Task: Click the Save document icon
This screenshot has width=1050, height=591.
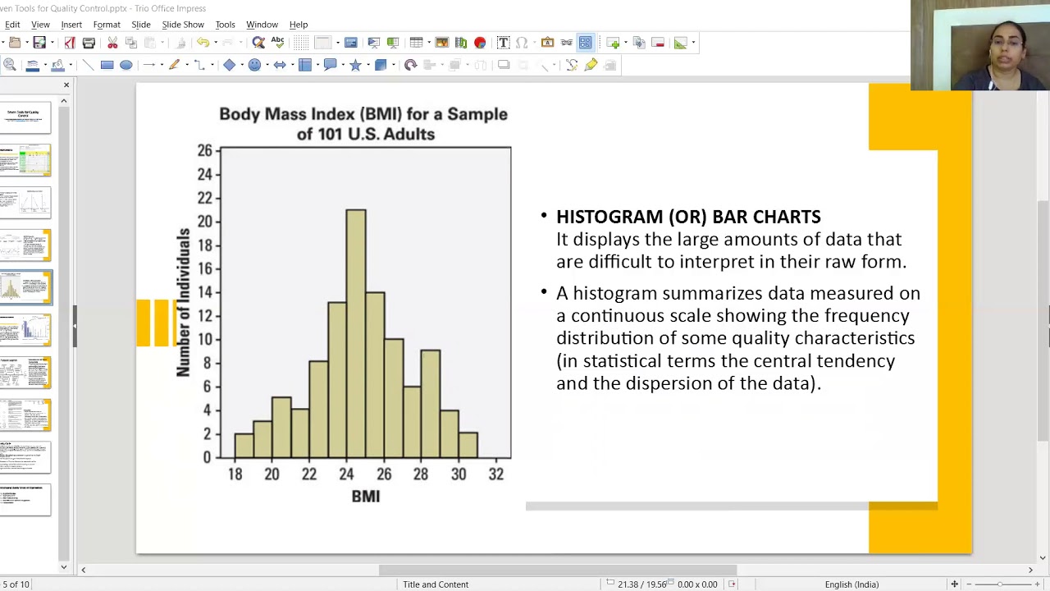Action: [39, 43]
